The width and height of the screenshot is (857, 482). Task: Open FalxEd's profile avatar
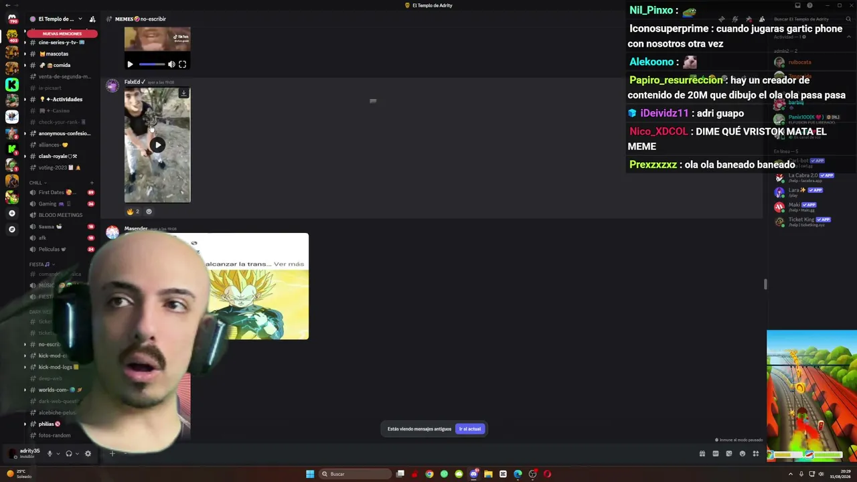112,86
